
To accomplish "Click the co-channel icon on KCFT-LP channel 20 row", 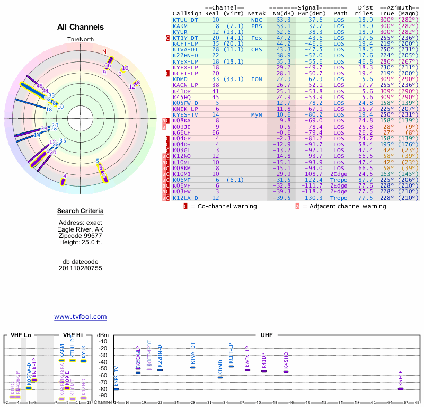I will [167, 73].
